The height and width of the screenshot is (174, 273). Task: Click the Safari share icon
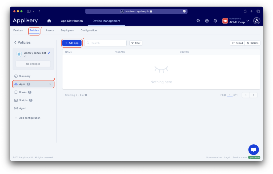coord(245,11)
